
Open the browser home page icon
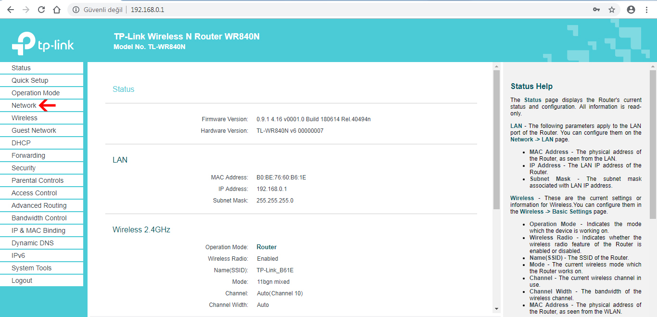(x=57, y=10)
